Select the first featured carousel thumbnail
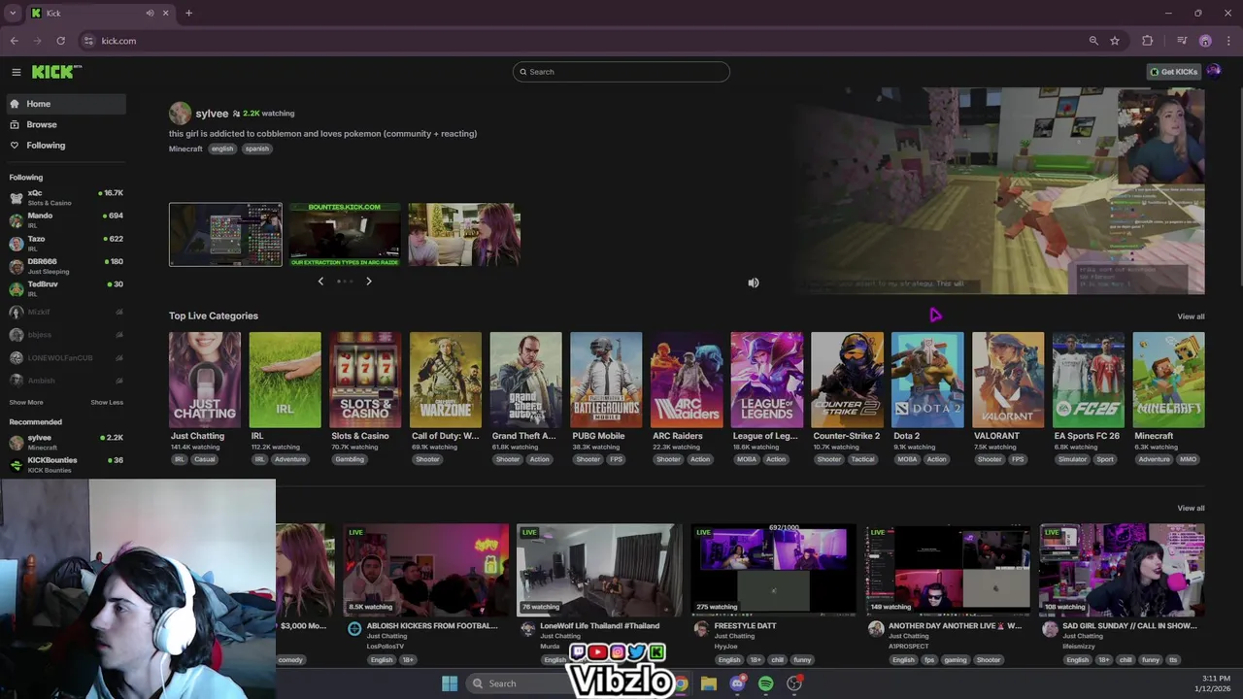 point(225,234)
